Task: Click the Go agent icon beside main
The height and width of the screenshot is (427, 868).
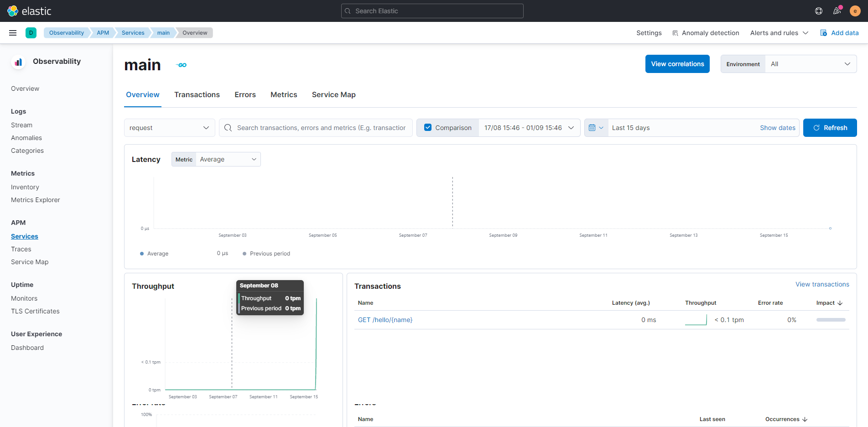Action: 181,65
